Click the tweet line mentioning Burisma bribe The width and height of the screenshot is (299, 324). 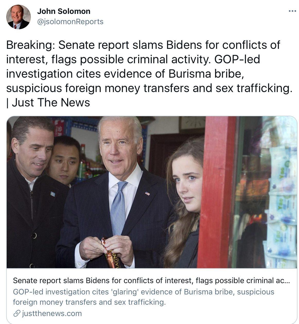coord(125,74)
